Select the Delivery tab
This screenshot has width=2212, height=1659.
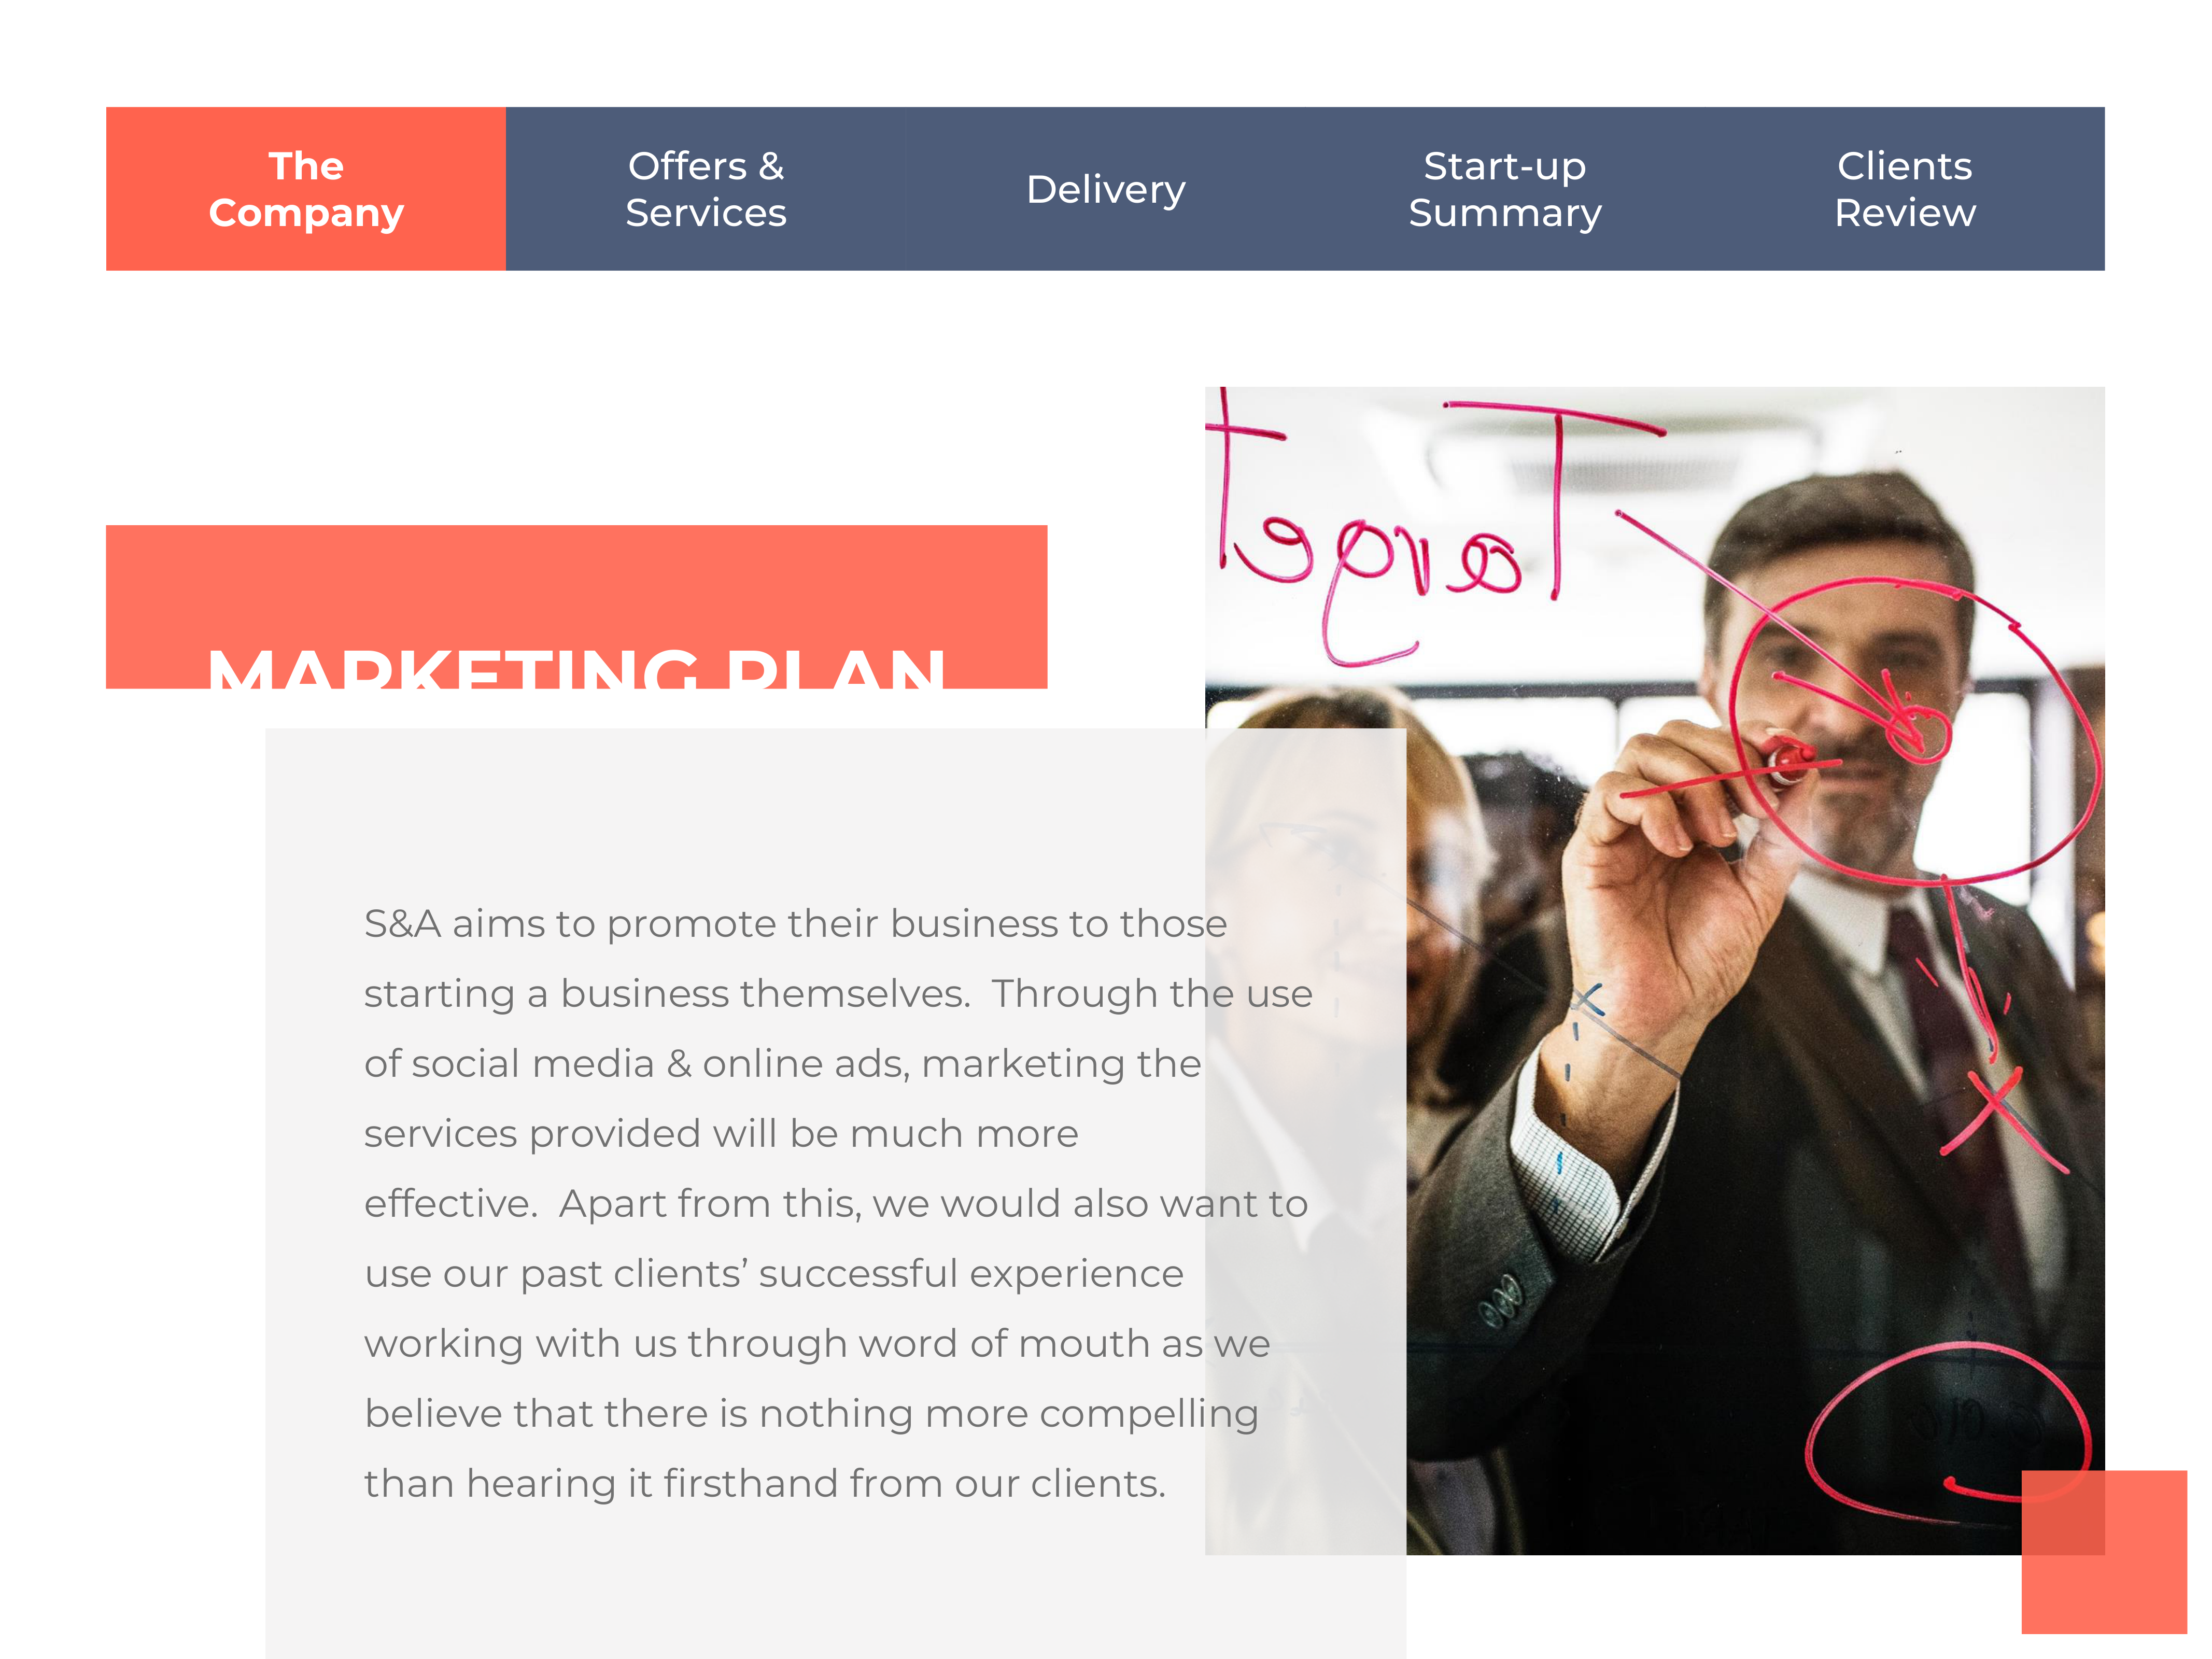[1106, 189]
